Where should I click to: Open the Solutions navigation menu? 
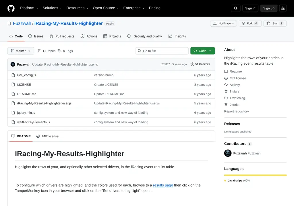tap(52, 8)
